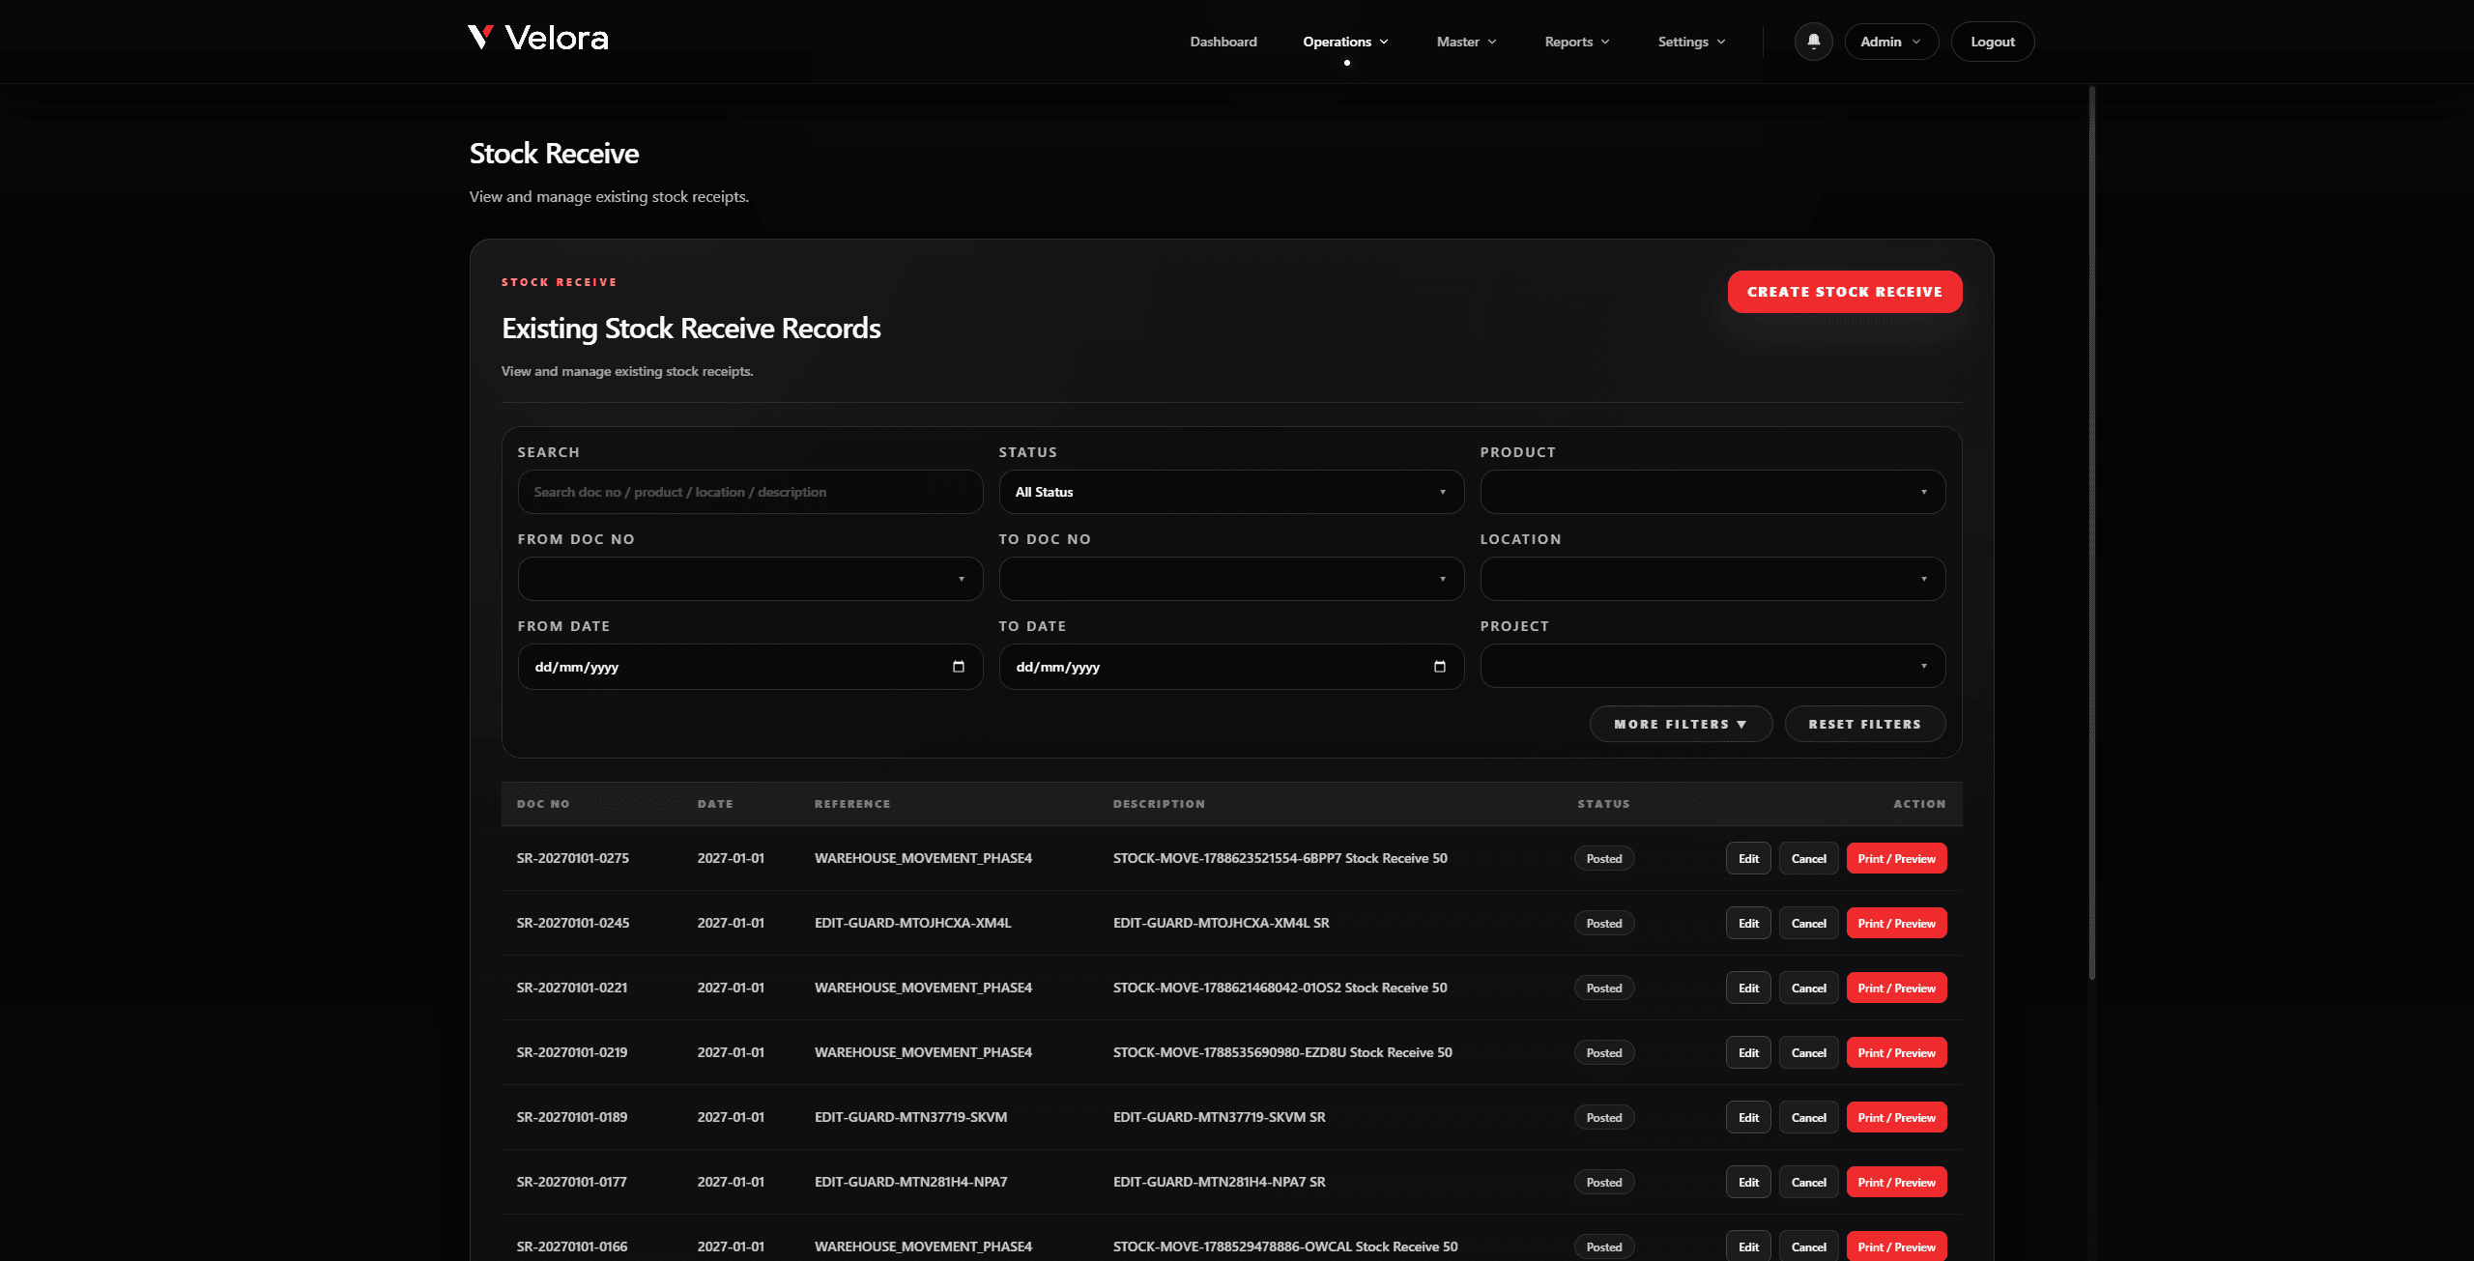Open the Master menu
Screen dimensions: 2474x1261
point(1466,42)
